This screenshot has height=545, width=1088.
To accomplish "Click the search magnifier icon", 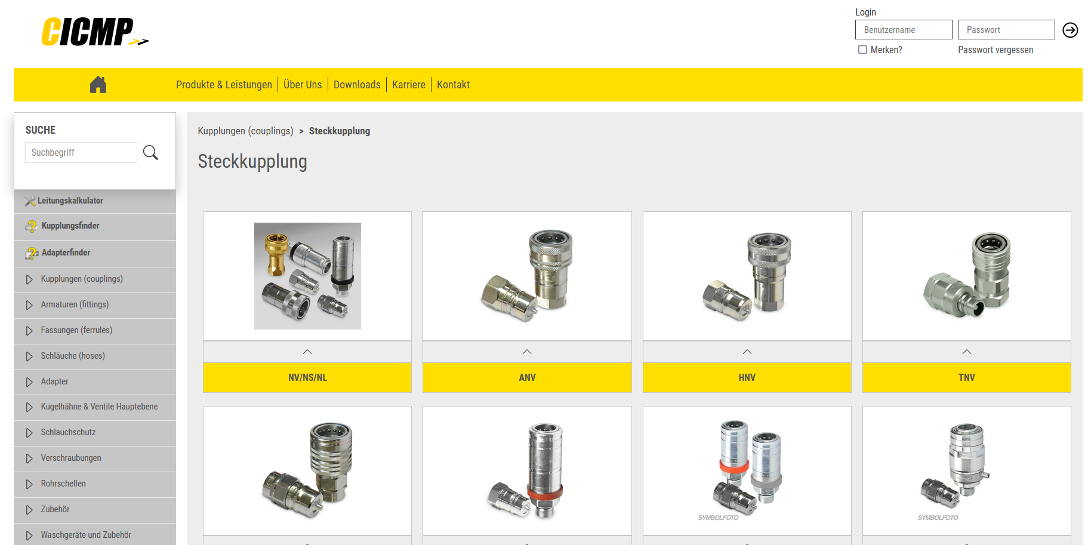I will pos(150,153).
